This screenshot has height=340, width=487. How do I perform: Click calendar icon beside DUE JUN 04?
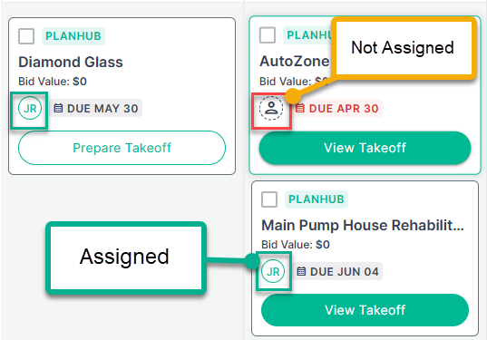coord(301,271)
